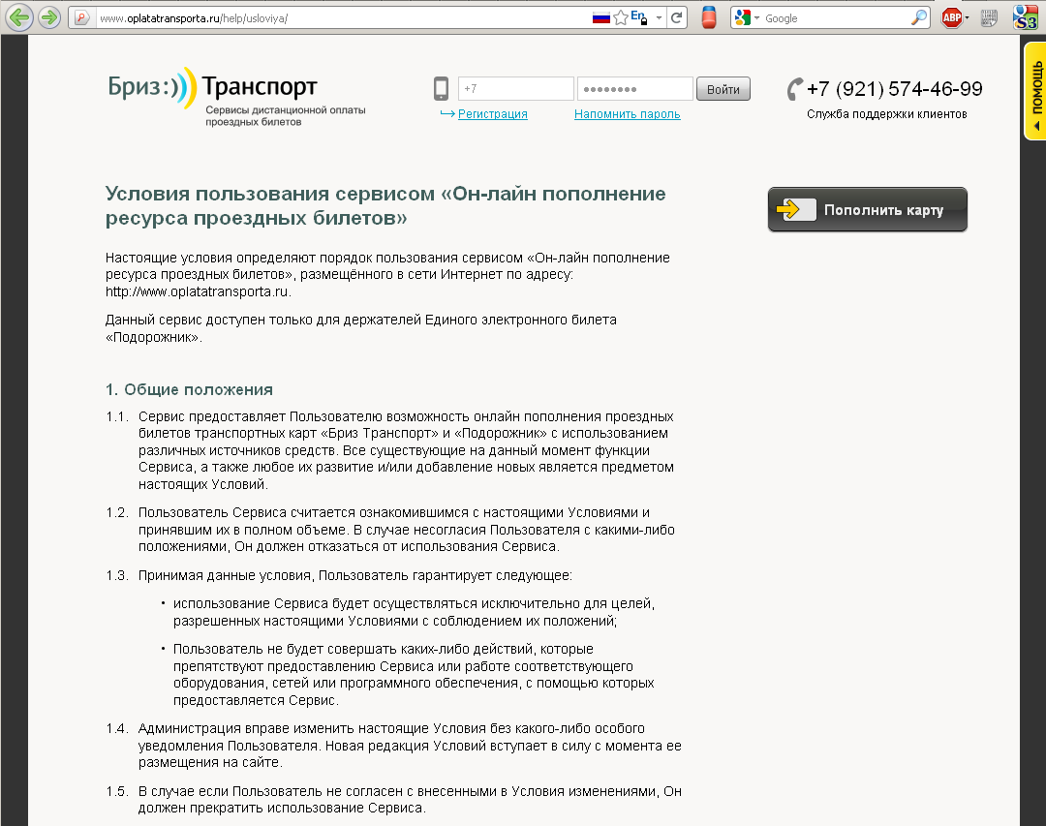Screen dimensions: 1046x826
Task: Click the Adblock Plus ABP icon
Action: tap(951, 17)
